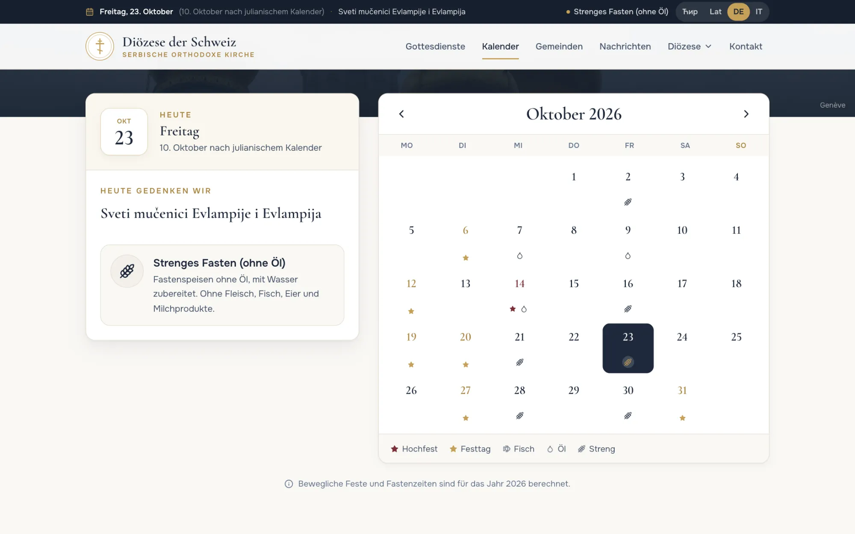855x534 pixels.
Task: Click Fisch legend icon
Action: tap(507, 449)
